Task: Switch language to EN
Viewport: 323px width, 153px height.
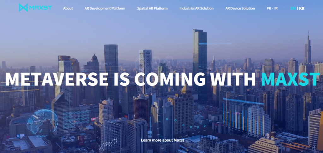Action: (x=293, y=9)
